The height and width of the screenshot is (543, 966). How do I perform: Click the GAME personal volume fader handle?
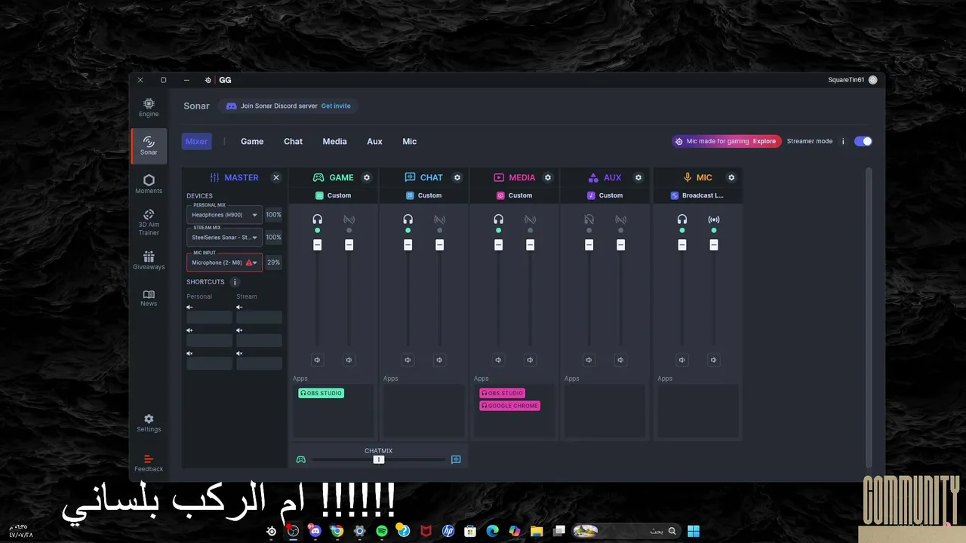[317, 245]
